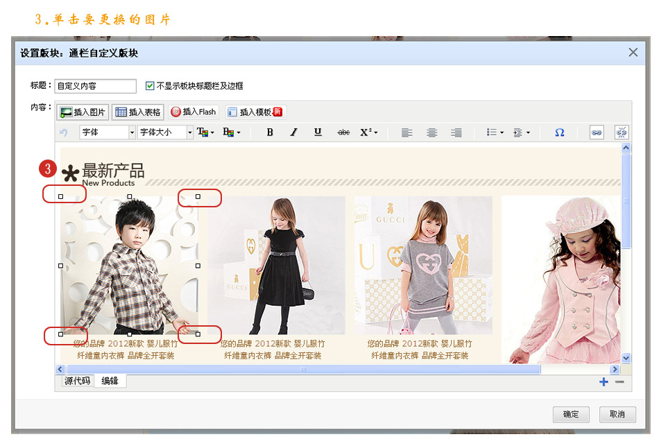The image size is (659, 439).
Task: Click in the 标题 title input field
Action: coord(95,86)
